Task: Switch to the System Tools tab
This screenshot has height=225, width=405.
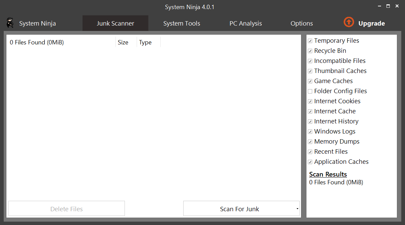Action: [x=182, y=23]
